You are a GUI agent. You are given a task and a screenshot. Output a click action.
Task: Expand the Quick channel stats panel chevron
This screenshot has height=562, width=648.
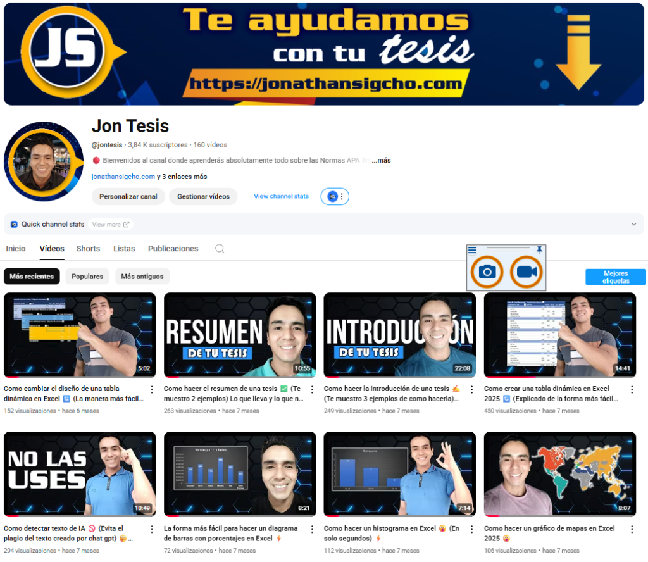coord(633,224)
